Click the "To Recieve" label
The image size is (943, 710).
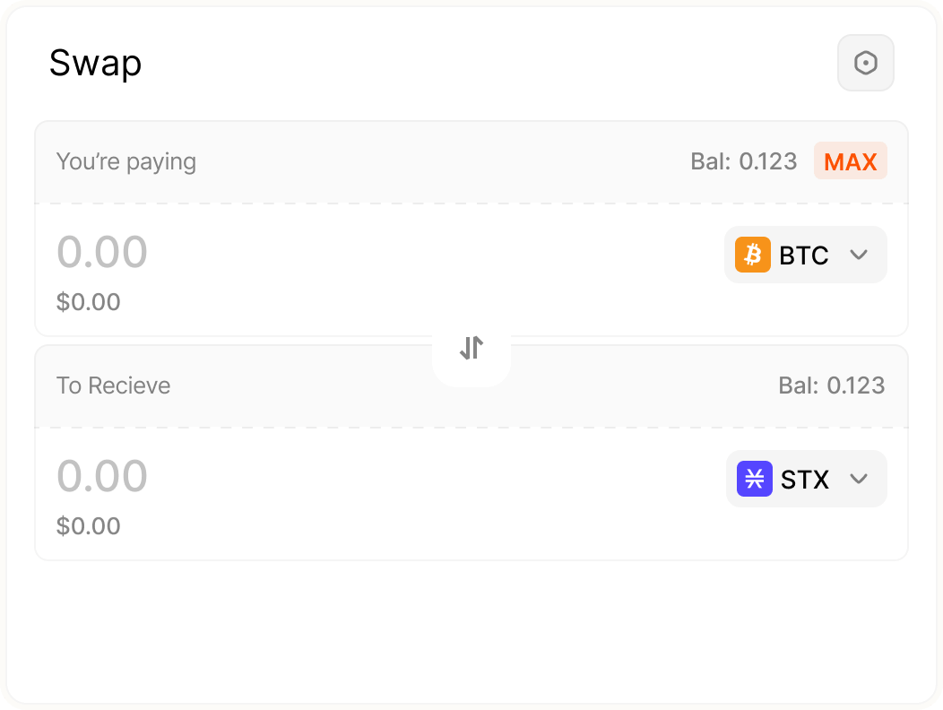(113, 385)
